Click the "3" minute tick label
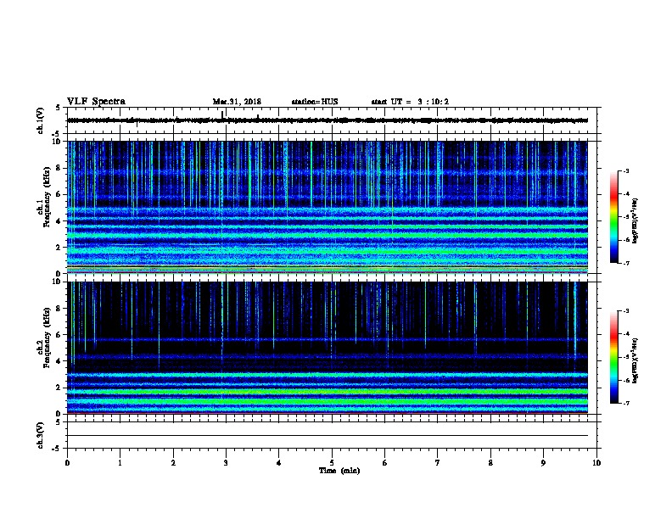672x519 pixels. 226,463
